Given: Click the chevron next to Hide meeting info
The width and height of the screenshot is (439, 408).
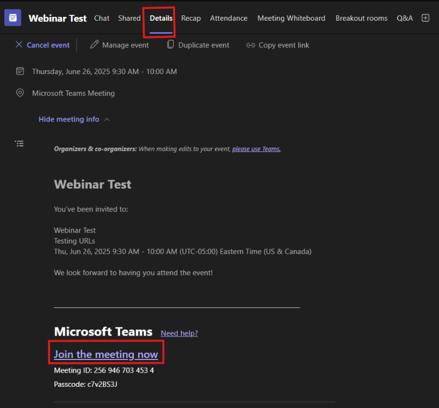Looking at the screenshot, I should pyautogui.click(x=107, y=119).
